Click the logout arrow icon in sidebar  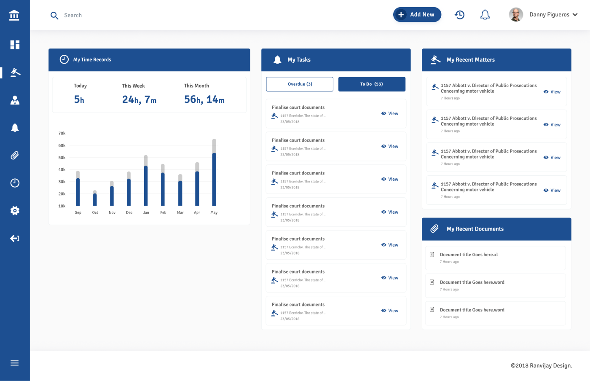click(x=15, y=239)
